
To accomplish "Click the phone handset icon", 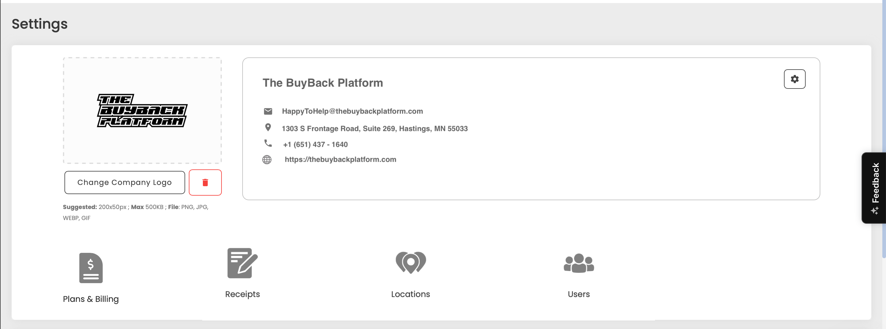I will pyautogui.click(x=268, y=143).
